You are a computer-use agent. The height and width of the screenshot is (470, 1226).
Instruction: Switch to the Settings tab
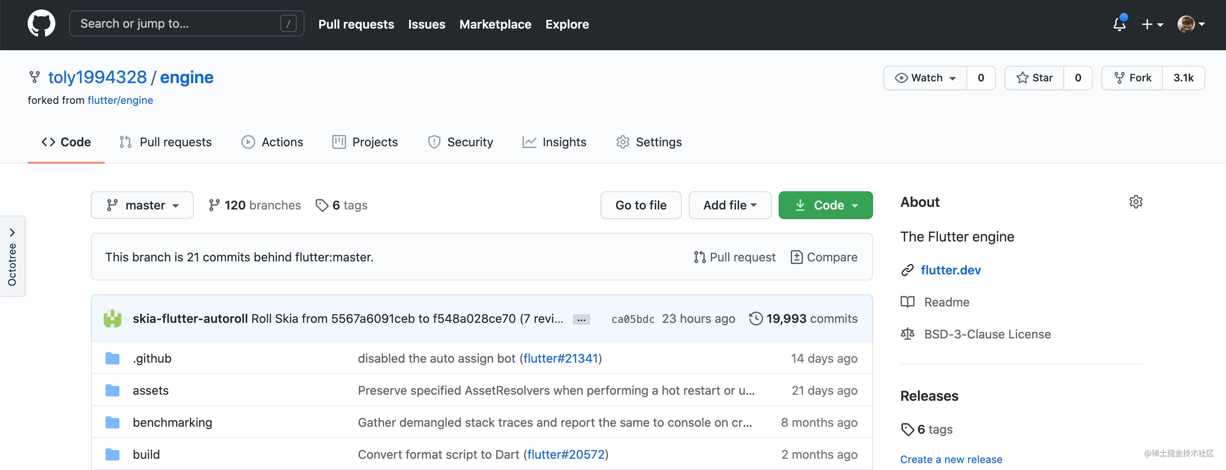649,142
